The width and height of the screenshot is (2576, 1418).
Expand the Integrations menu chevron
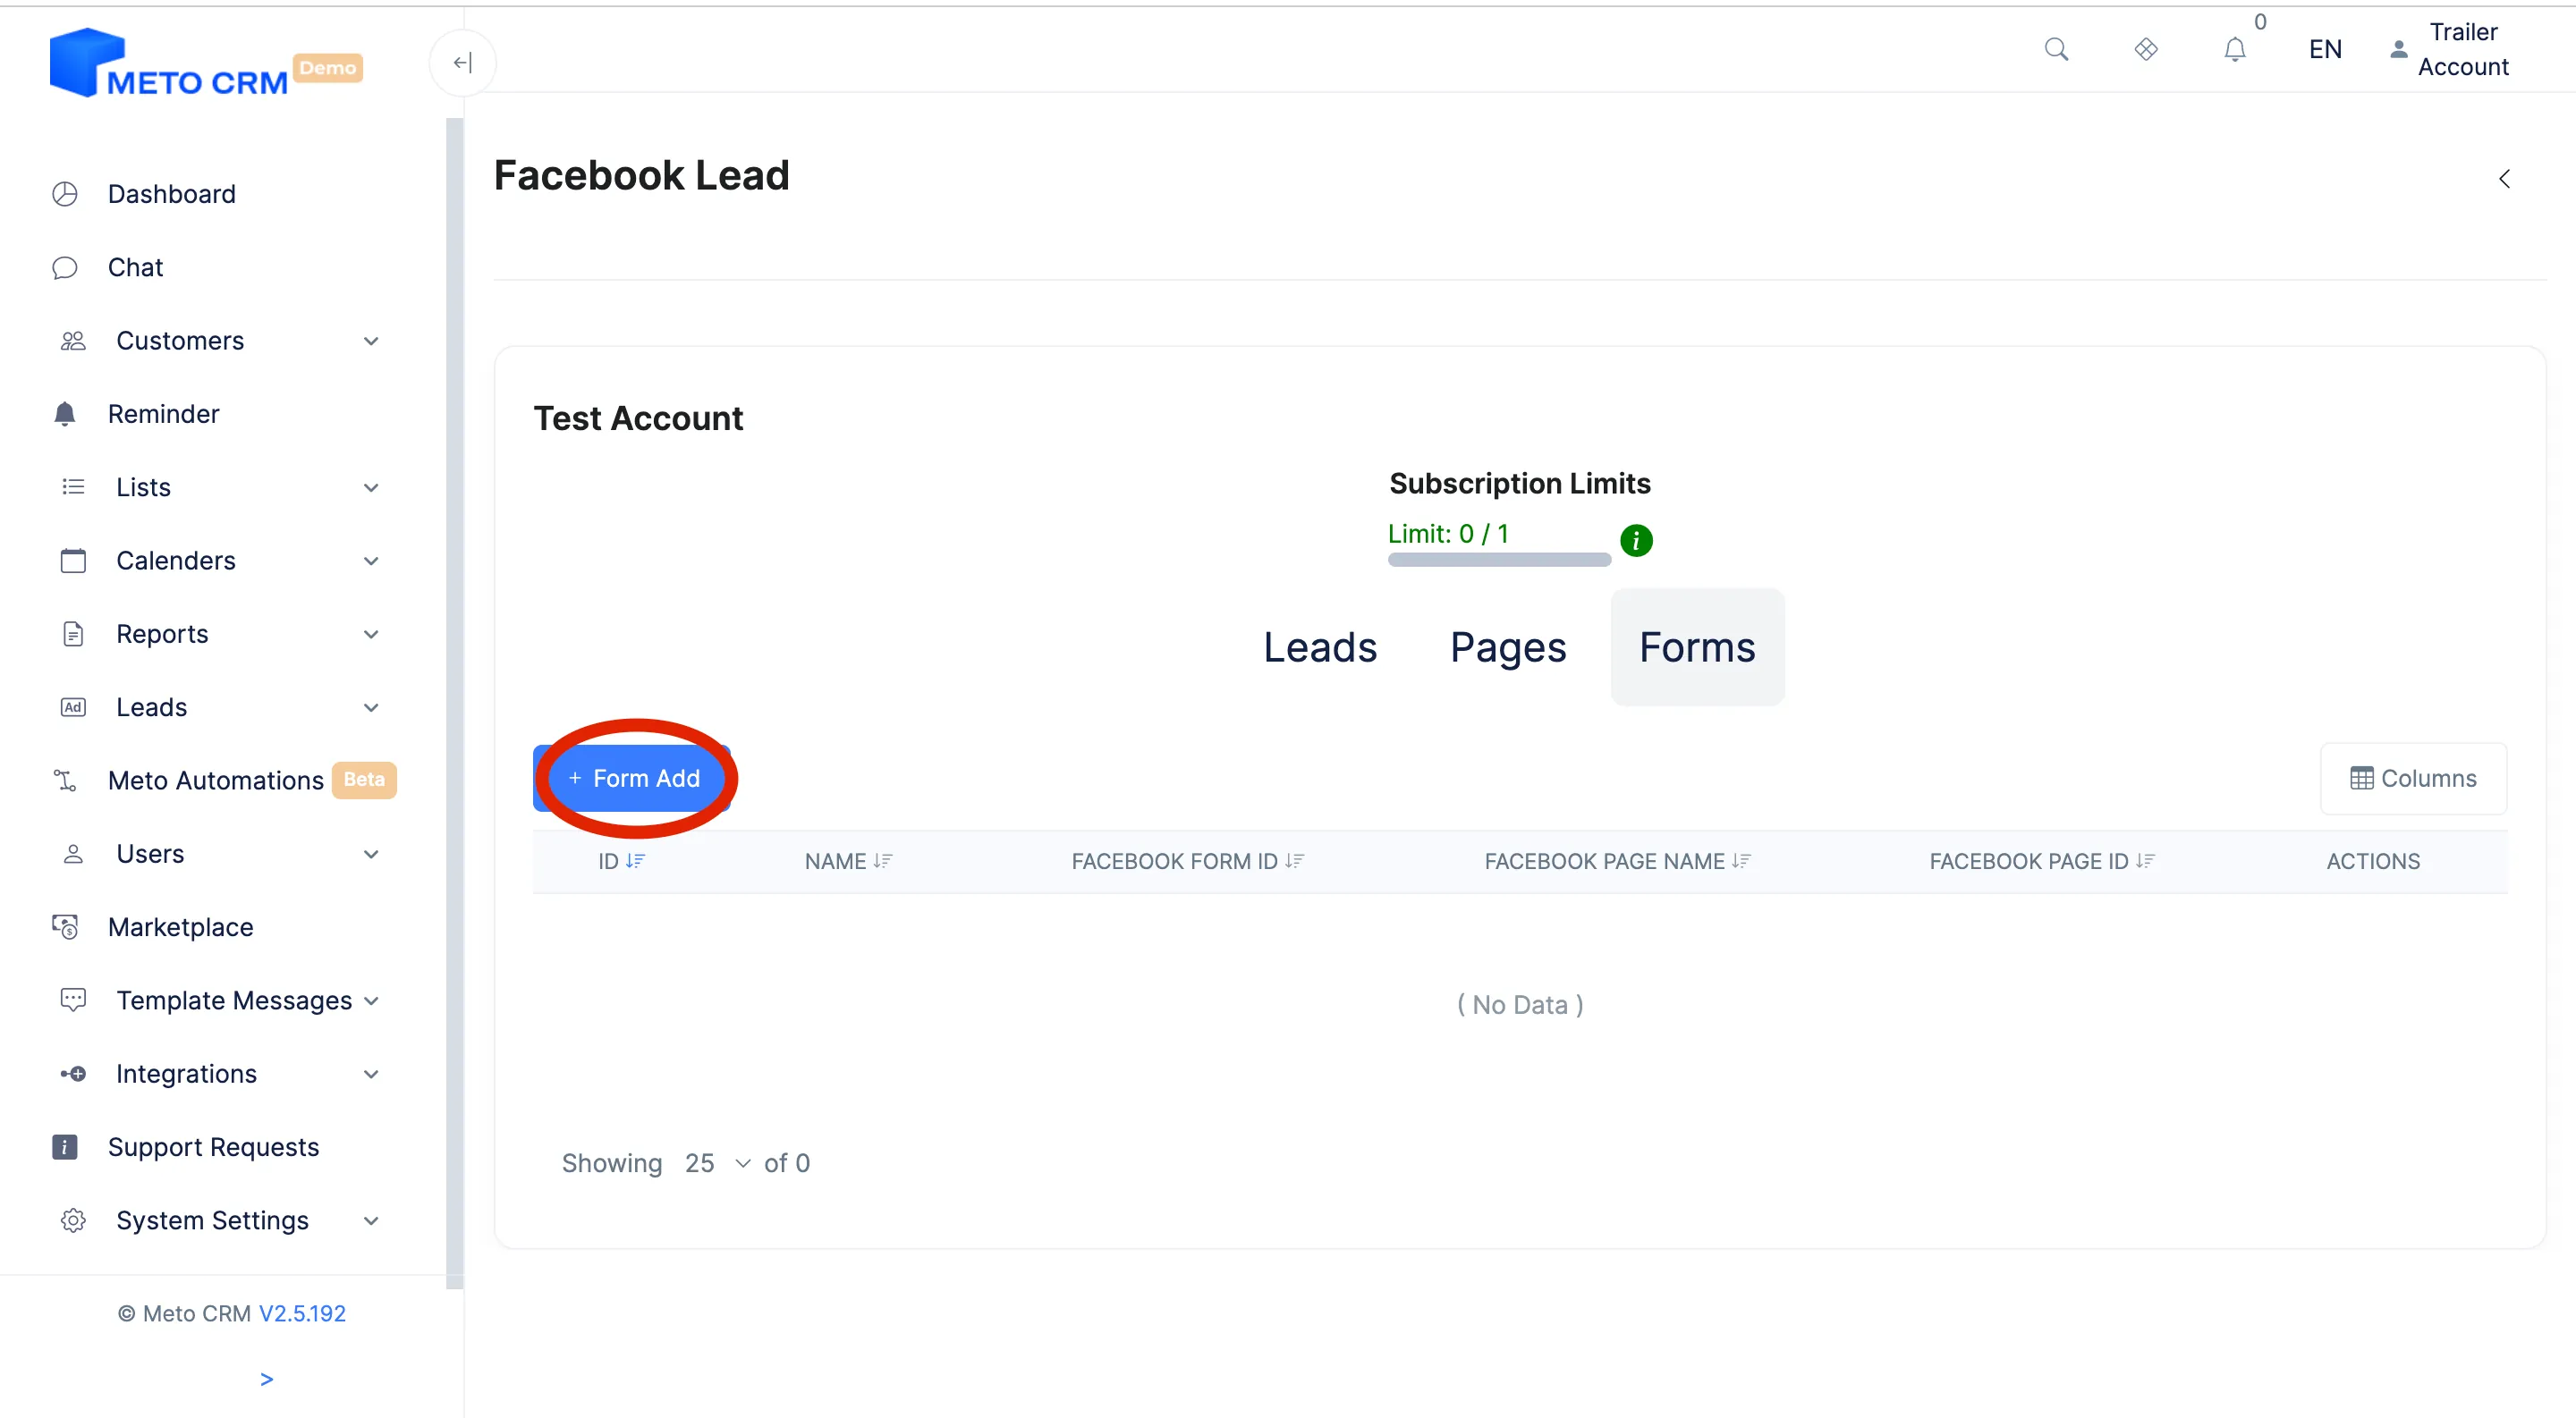coord(371,1075)
